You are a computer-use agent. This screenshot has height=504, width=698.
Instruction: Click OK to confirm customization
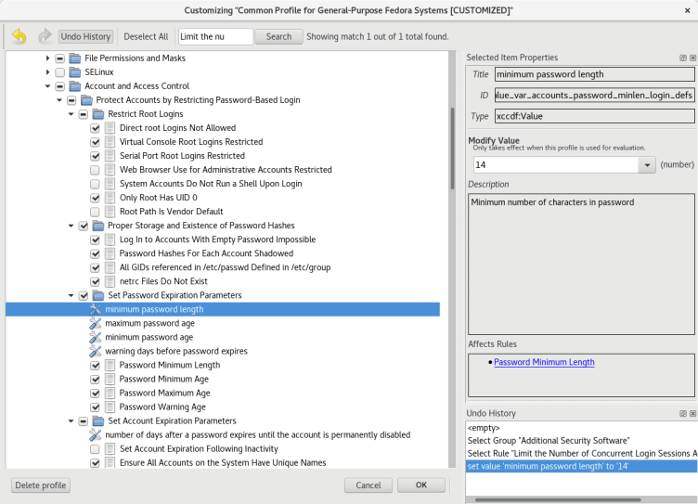click(x=421, y=485)
